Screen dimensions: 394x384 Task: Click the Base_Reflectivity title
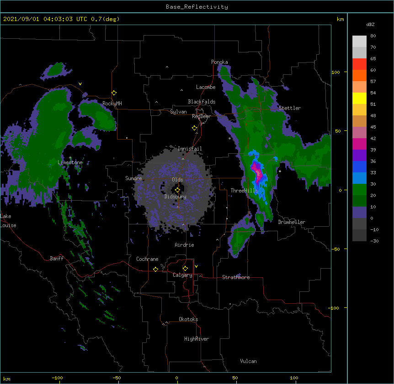coord(197,7)
